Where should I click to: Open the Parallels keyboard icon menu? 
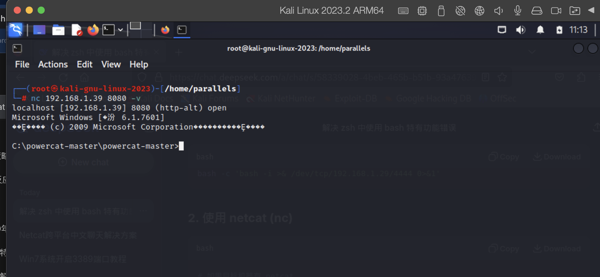click(x=403, y=11)
